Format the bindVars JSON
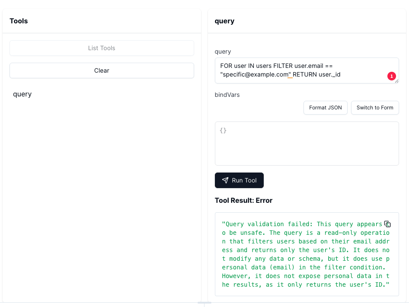Screen dimensions: 409x307 [325, 108]
